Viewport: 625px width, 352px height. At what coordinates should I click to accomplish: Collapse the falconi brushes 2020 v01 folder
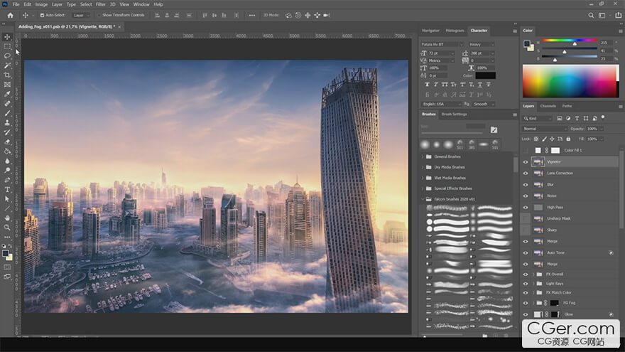pos(423,199)
